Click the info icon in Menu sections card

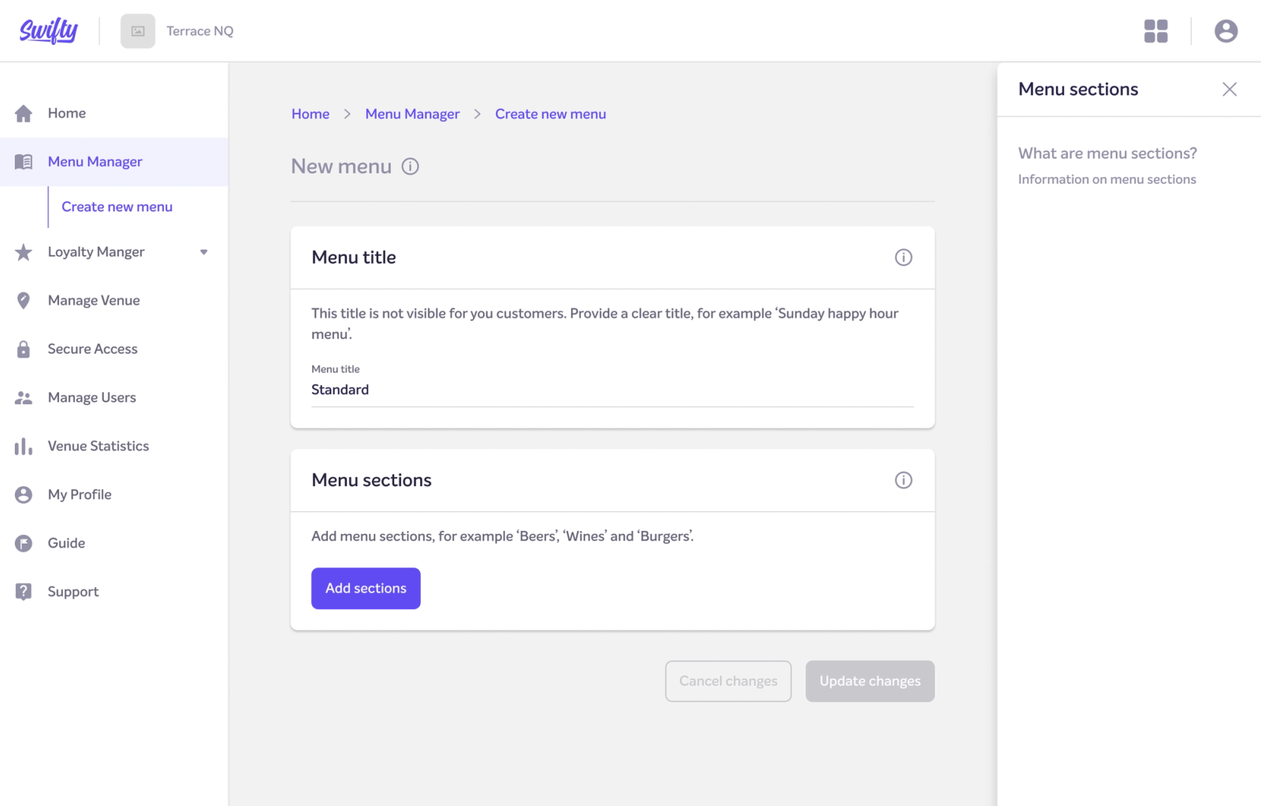[x=903, y=481]
